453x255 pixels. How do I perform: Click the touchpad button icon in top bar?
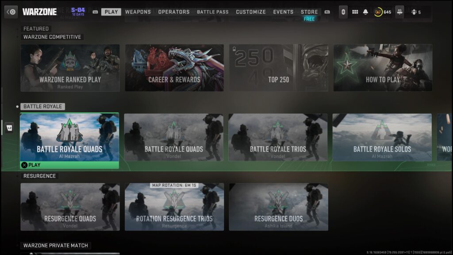point(343,12)
